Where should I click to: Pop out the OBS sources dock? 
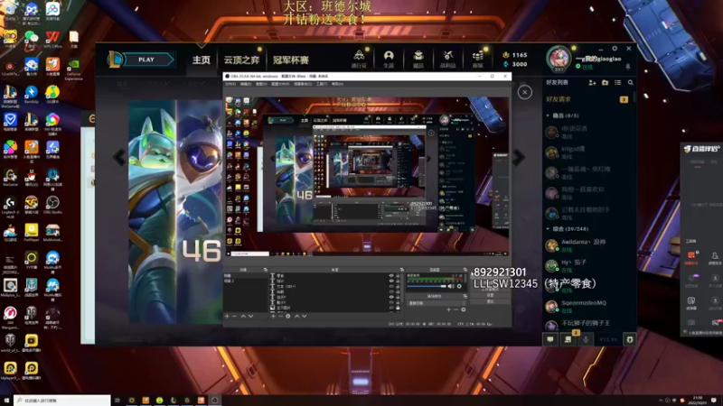coord(401,269)
